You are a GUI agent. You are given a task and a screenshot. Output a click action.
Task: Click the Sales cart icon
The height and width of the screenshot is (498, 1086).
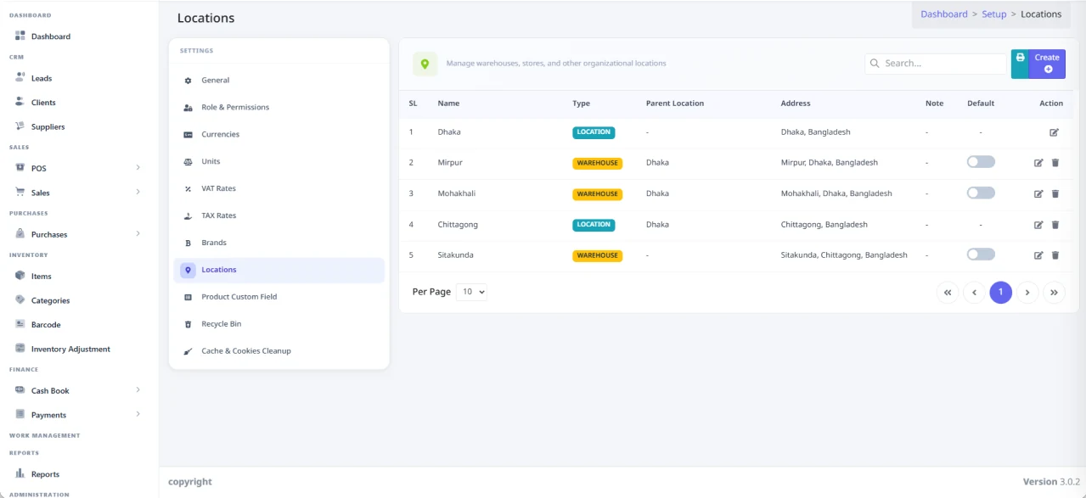(20, 192)
